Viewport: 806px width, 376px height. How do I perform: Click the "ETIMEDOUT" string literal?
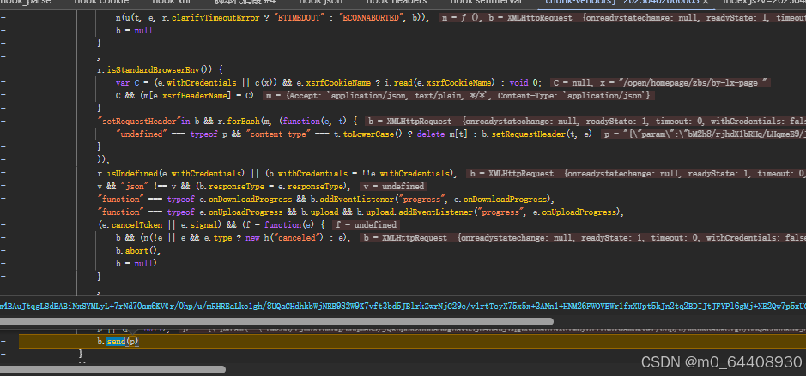[300, 17]
